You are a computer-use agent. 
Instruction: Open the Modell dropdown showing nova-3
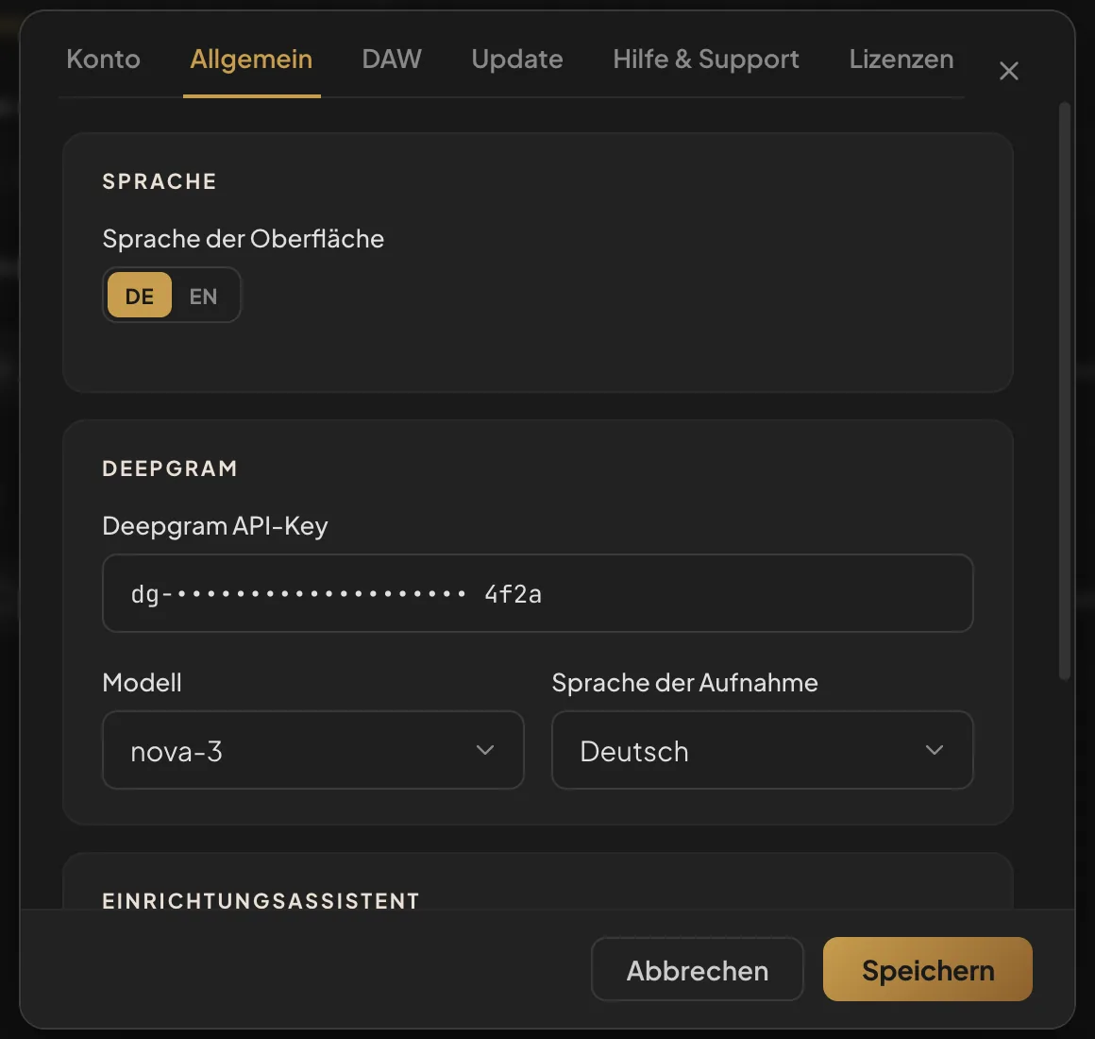[x=313, y=750]
